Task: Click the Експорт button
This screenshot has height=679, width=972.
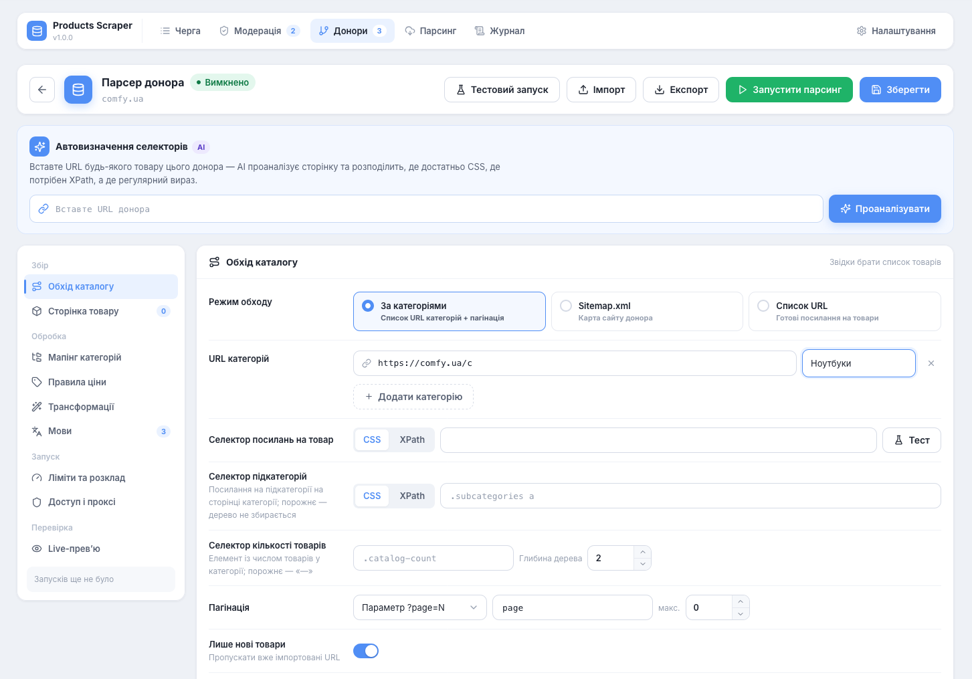Action: (x=681, y=90)
